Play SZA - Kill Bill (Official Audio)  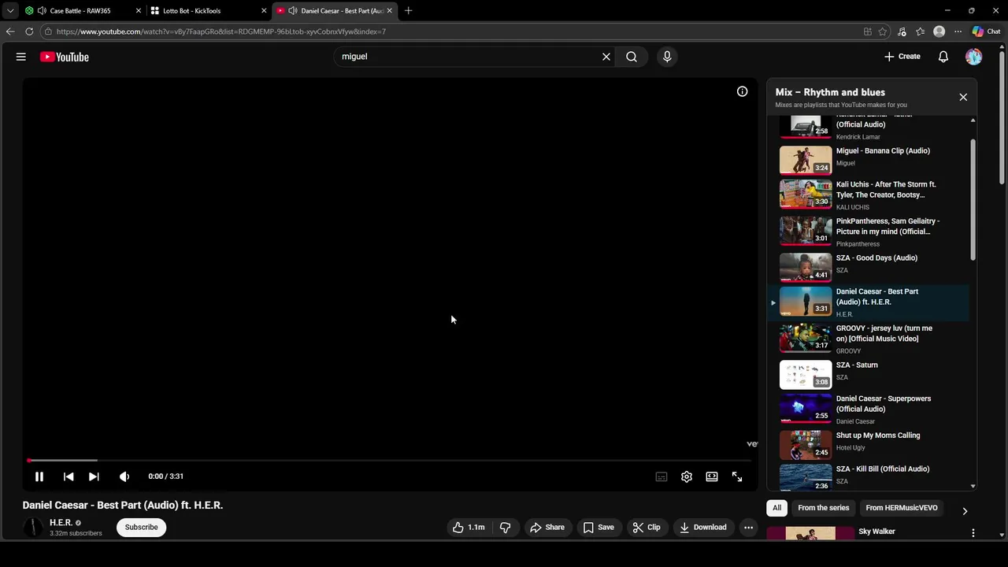tap(869, 476)
